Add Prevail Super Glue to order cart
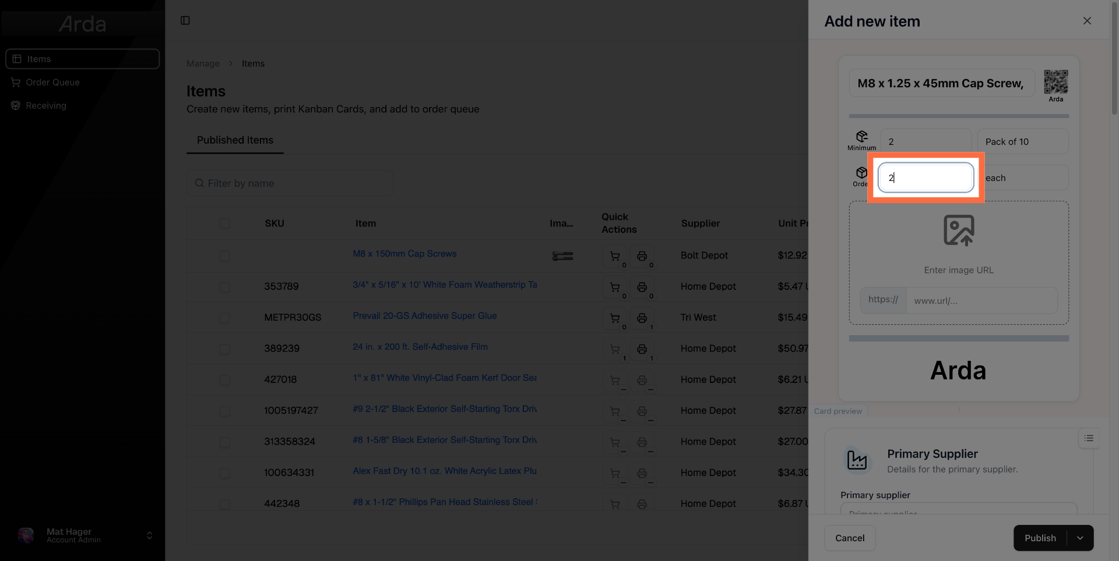This screenshot has width=1119, height=561. (x=614, y=318)
